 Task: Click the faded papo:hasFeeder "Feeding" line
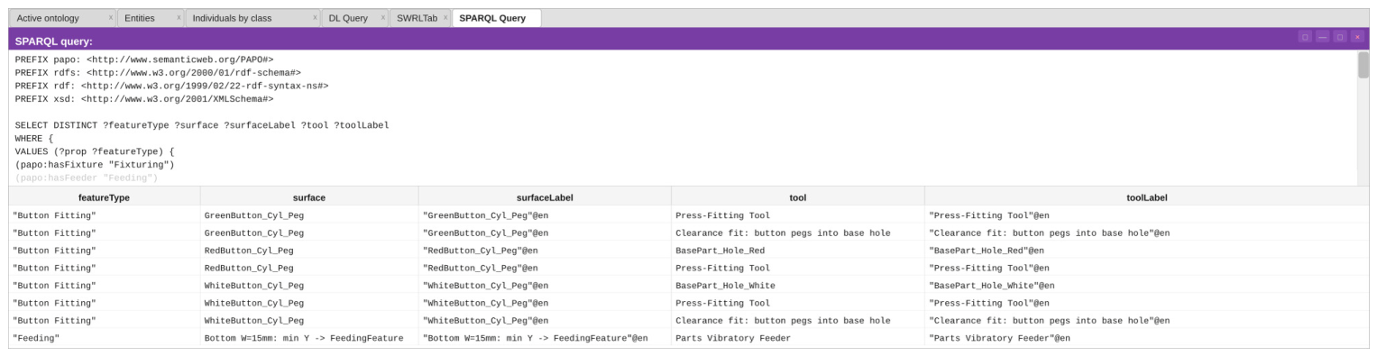click(x=87, y=178)
